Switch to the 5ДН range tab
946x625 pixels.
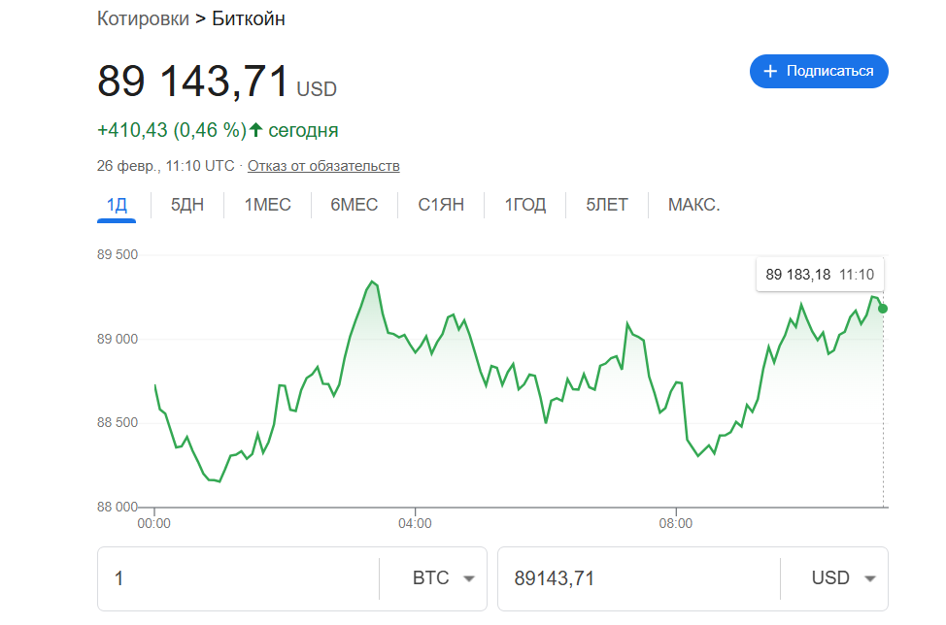click(187, 205)
